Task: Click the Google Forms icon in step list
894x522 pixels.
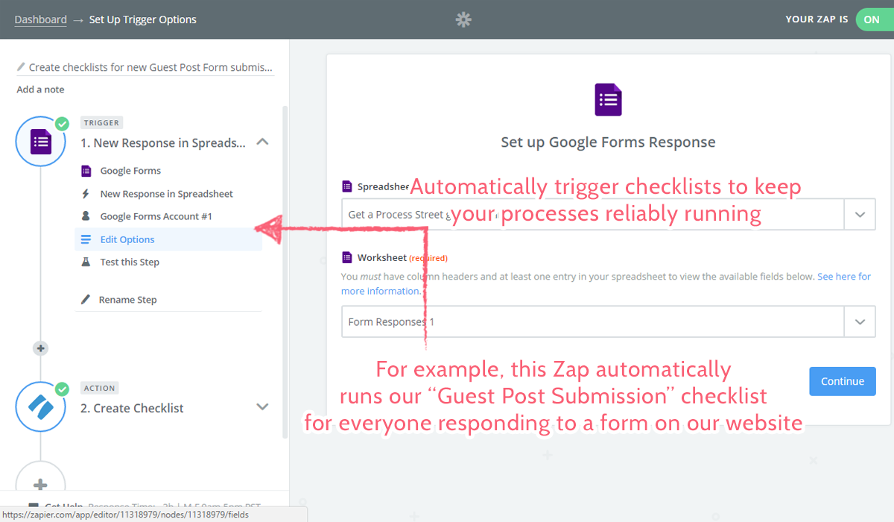Action: coord(86,171)
